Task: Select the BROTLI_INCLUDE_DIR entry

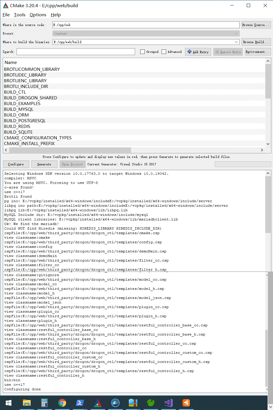Action: (x=26, y=86)
